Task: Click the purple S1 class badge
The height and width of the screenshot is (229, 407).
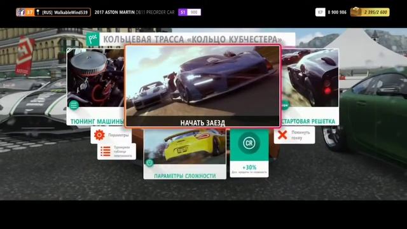Action: (183, 12)
